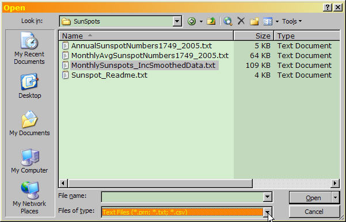Click the MonthlySunspots_IncSmoothedData file icon
Image resolution: width=346 pixels, height=222 pixels.
[x=65, y=65]
